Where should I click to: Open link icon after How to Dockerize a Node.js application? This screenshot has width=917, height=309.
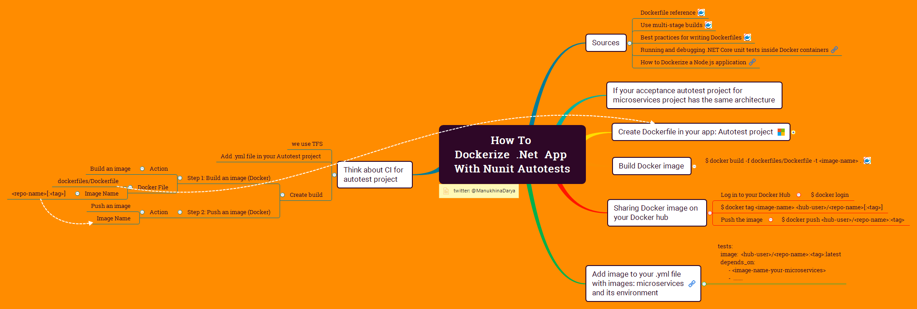(x=752, y=62)
